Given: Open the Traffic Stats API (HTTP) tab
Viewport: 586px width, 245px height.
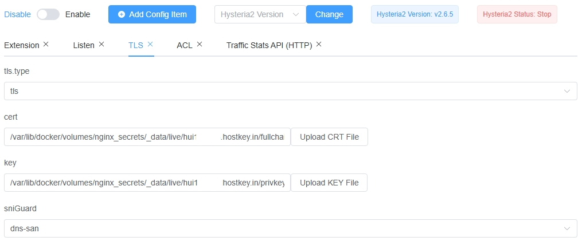Looking at the screenshot, I should [269, 45].
